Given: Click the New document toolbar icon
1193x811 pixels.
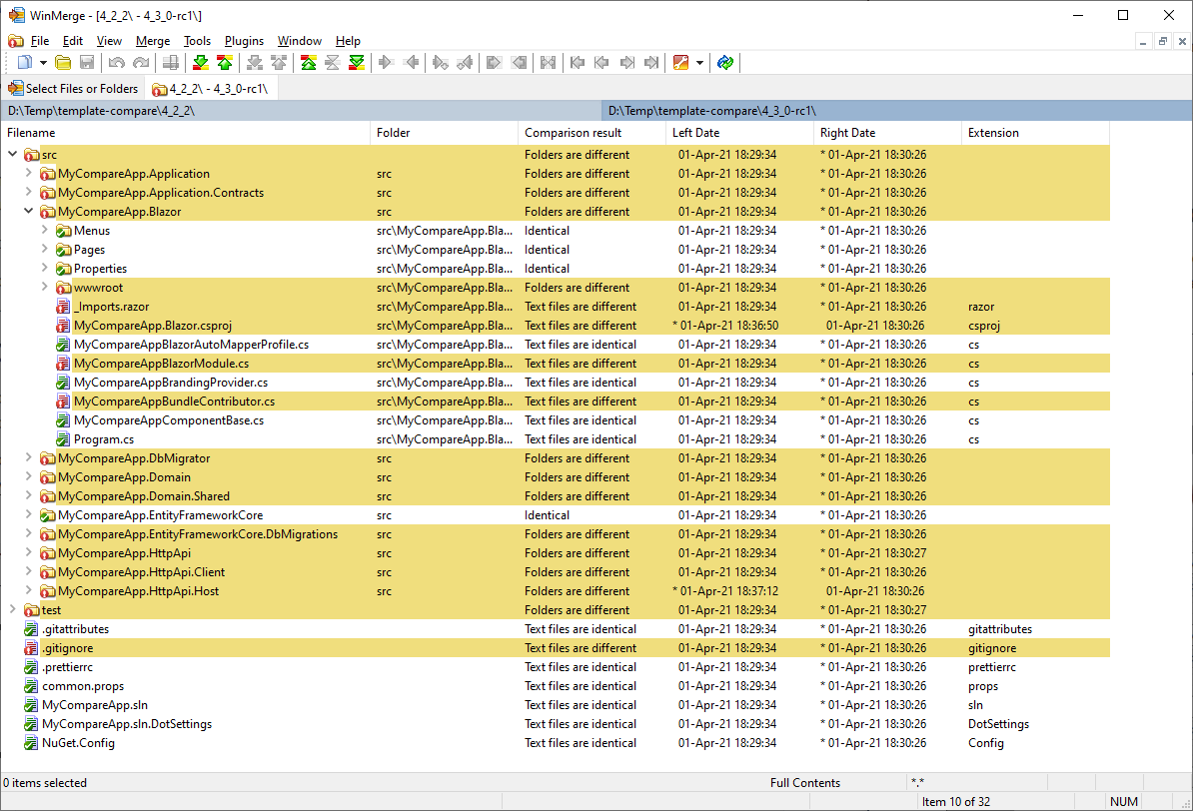Looking at the screenshot, I should [x=25, y=63].
